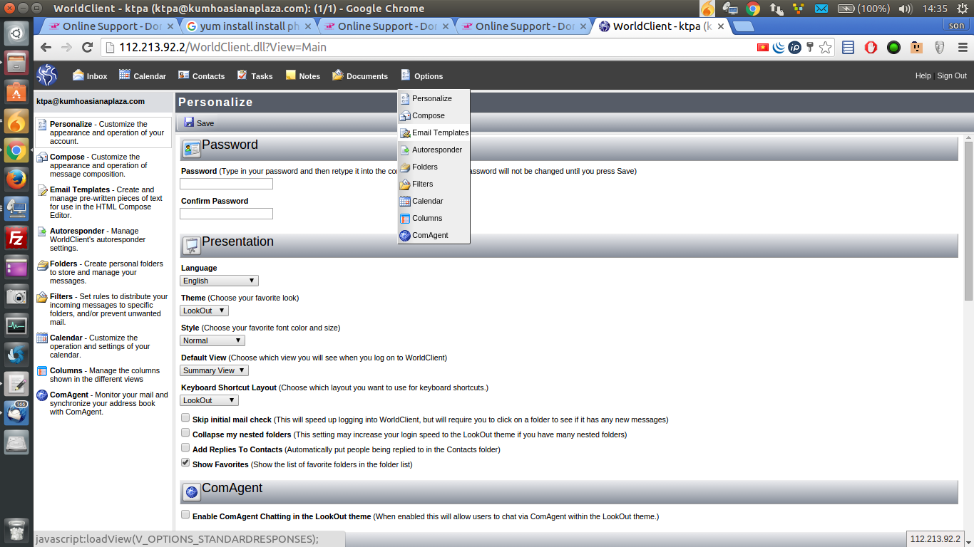Click the Vietnam flag icon in address bar

pos(763,48)
